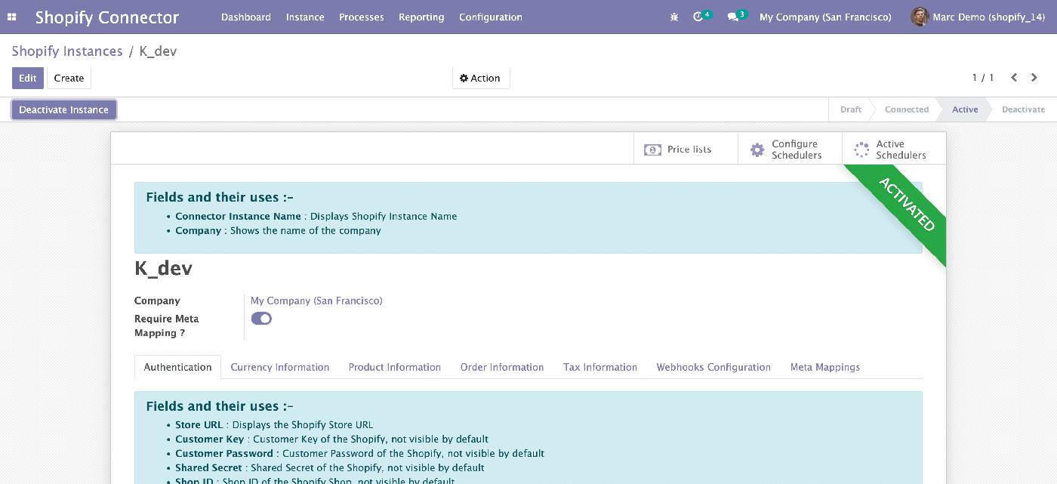Viewport: 1057px width, 484px height.
Task: Open the Active Schedulers button
Action: coord(894,150)
